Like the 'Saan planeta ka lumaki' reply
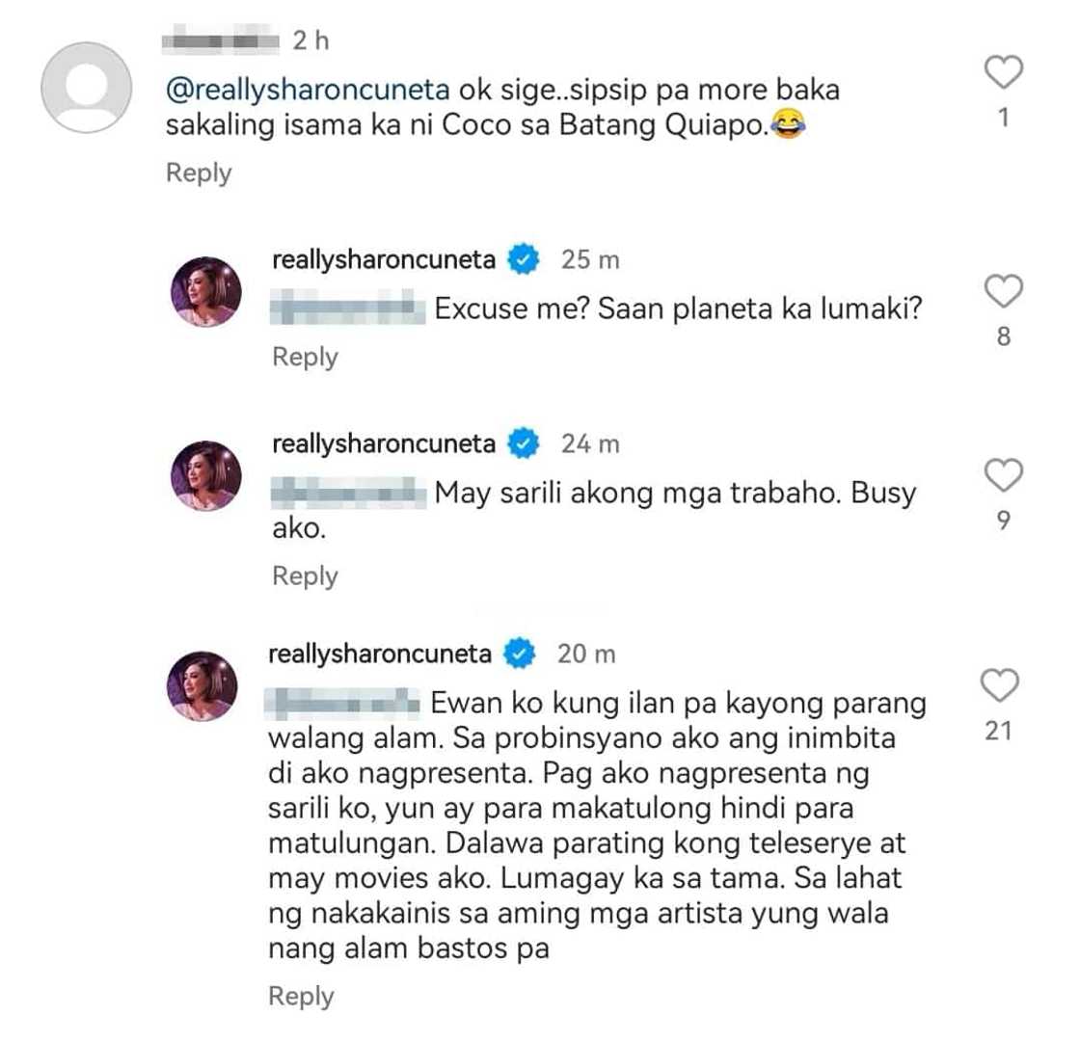The height and width of the screenshot is (1042, 1080). (x=1004, y=291)
